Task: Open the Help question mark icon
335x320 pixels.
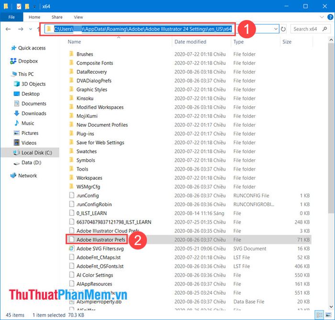Action: 330,17
